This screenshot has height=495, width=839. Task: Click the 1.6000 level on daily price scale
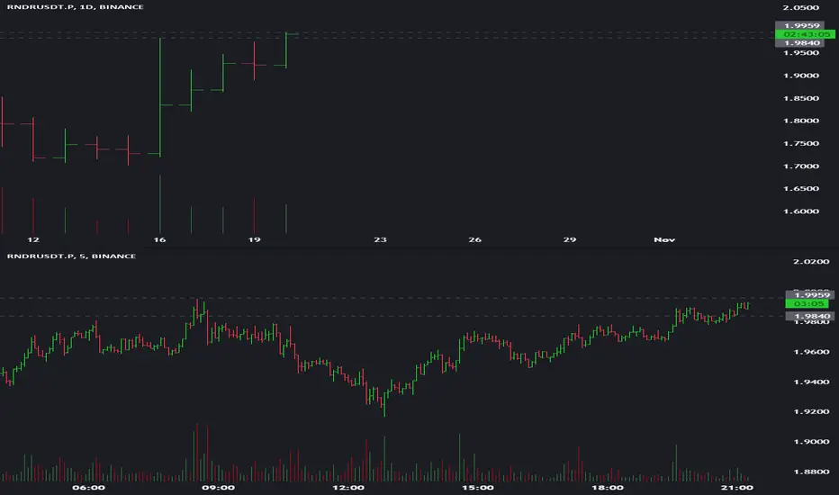(800, 211)
